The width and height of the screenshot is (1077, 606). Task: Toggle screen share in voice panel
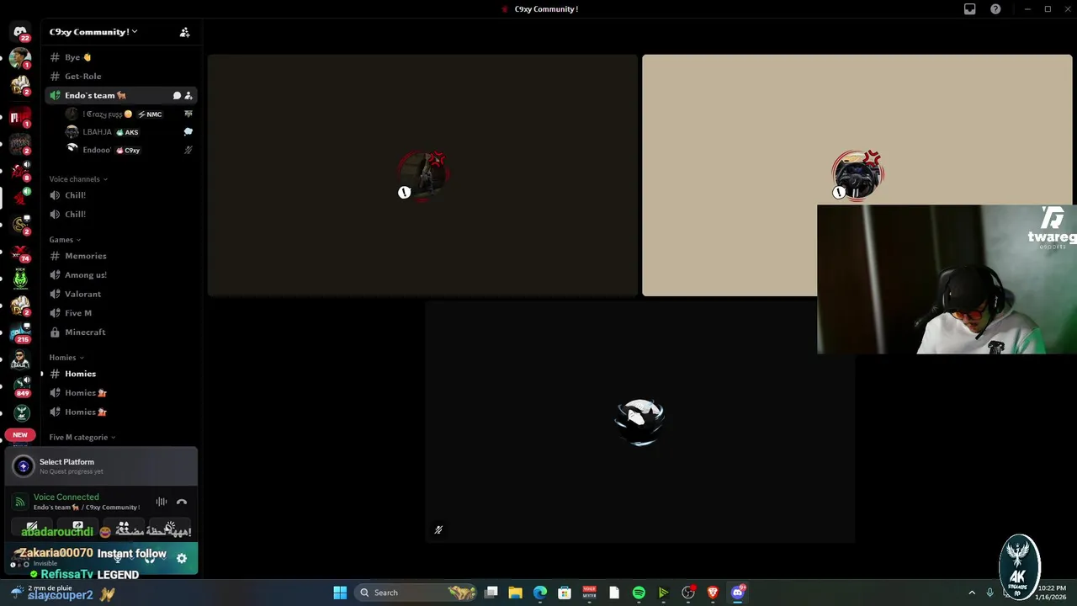[x=78, y=529]
